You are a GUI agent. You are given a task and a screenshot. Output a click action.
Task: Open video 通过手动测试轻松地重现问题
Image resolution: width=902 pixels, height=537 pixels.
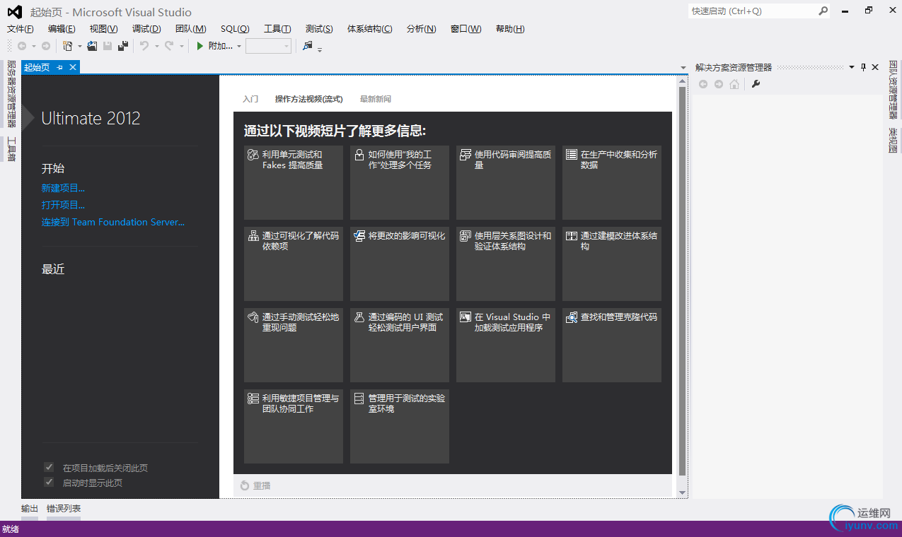click(x=294, y=345)
